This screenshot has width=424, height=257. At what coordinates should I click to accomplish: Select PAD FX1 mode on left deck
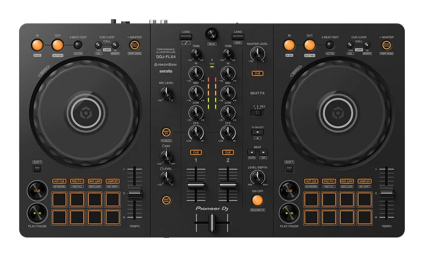click(x=77, y=181)
